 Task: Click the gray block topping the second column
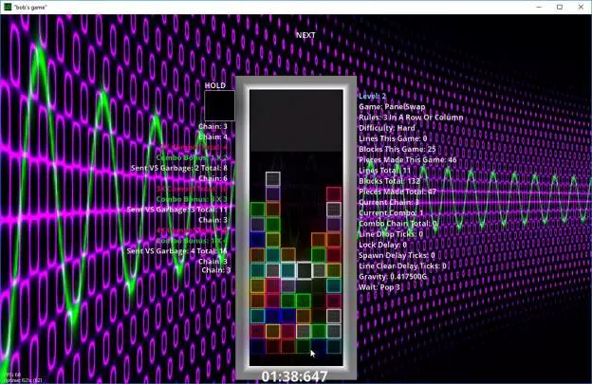coord(272,178)
